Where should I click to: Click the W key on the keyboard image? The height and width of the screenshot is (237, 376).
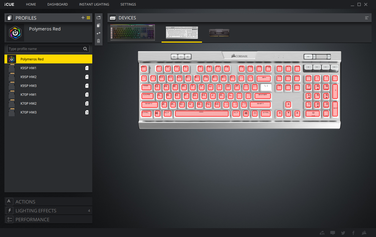[166, 87]
